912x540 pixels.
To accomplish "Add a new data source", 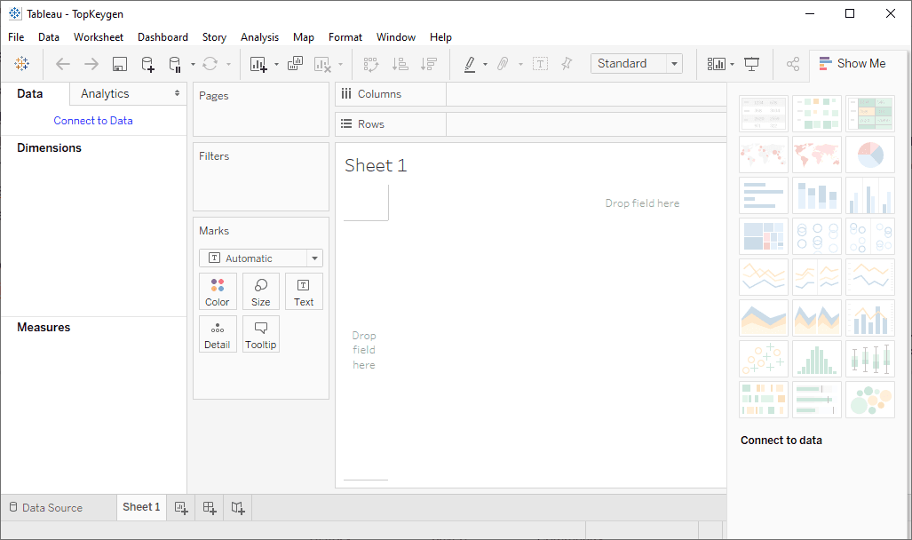I will 147,63.
